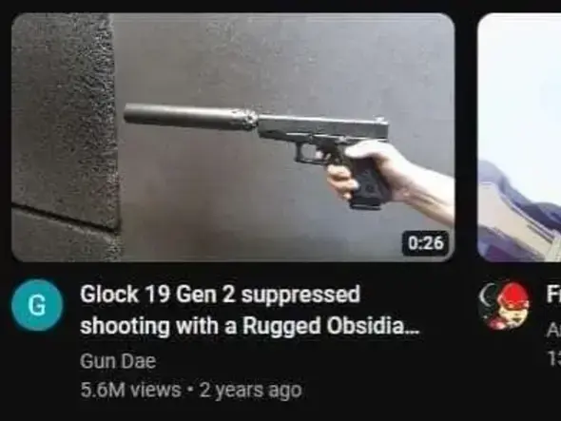Click the second video's cut-off metadata line

click(553, 358)
